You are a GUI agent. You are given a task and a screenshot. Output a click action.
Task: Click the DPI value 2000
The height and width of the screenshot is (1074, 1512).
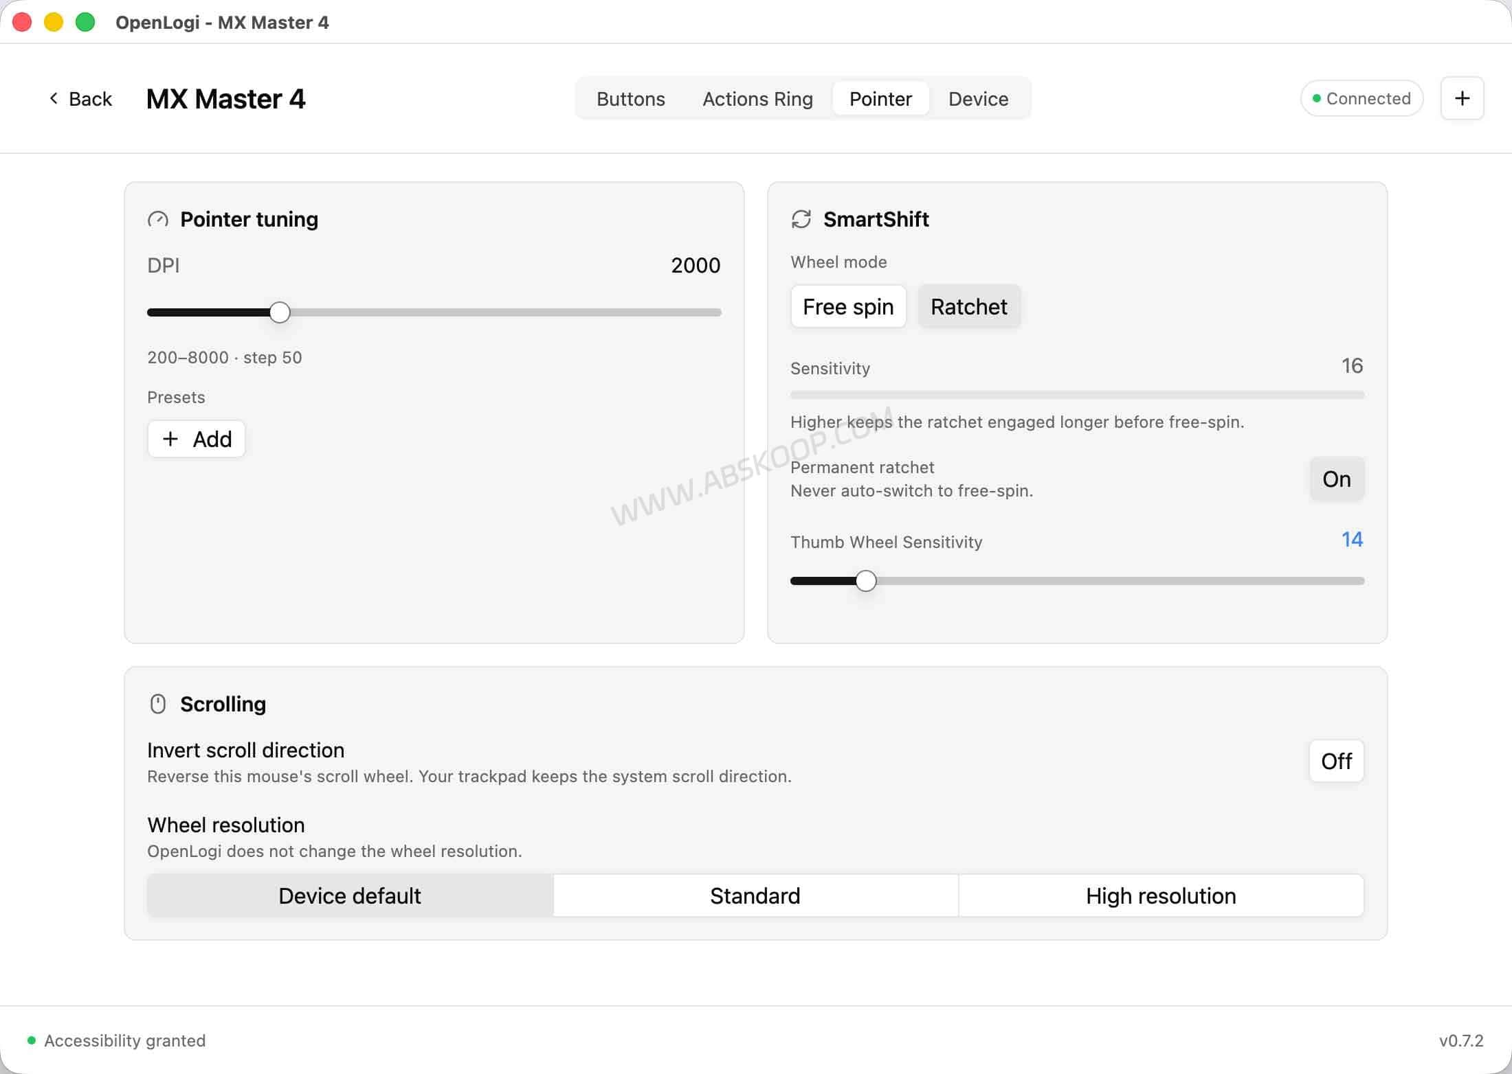click(x=696, y=265)
